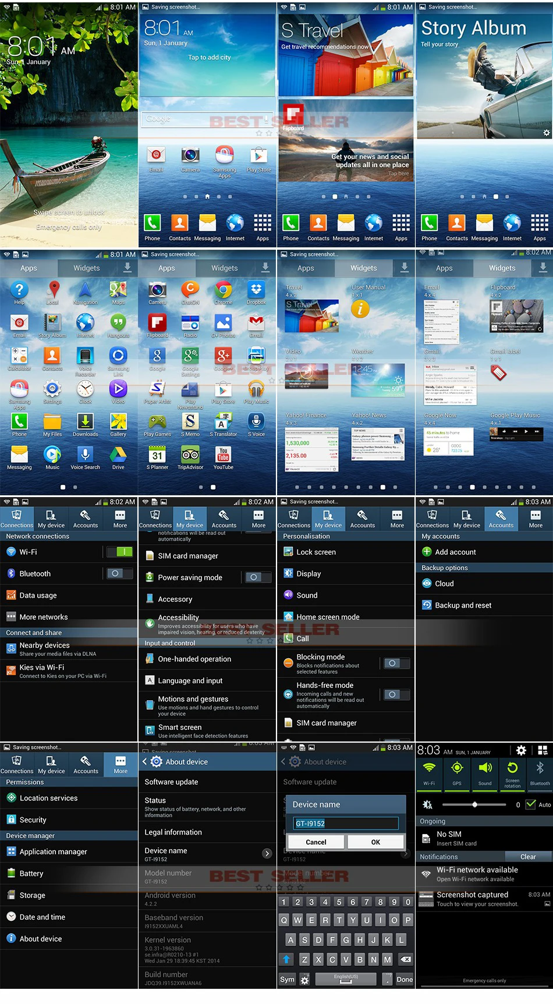Open the Wi-Fi network available notification
Screen dimensions: 553x1004
pyautogui.click(x=484, y=874)
